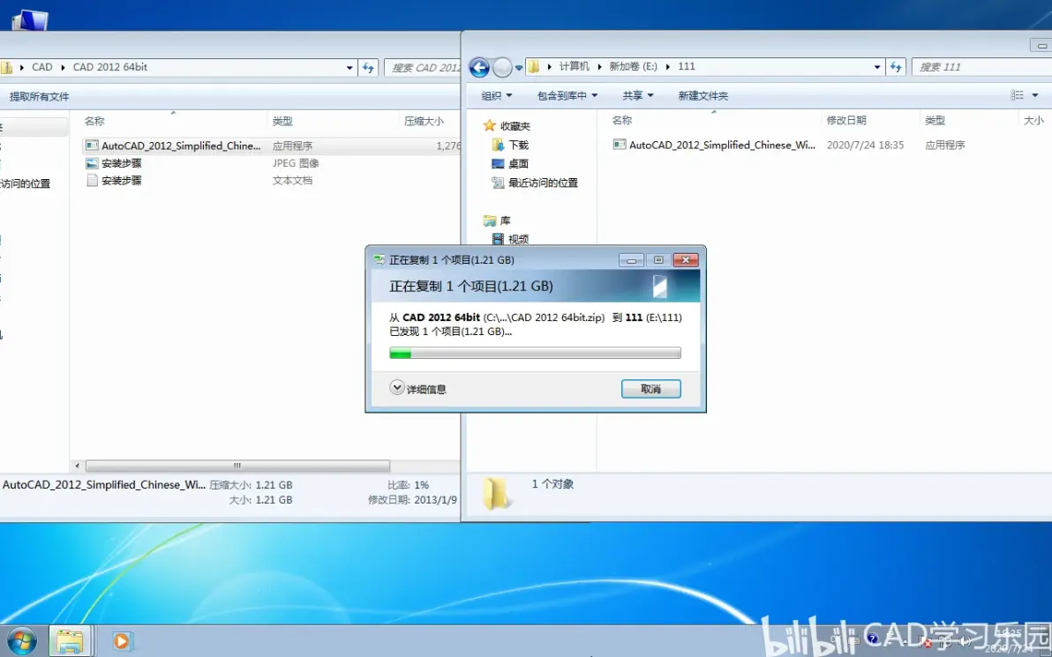
Task: Open the address history dropdown in the 111 window
Action: [x=877, y=67]
